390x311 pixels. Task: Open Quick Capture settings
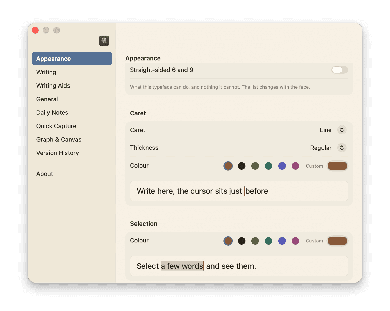pyautogui.click(x=72, y=126)
